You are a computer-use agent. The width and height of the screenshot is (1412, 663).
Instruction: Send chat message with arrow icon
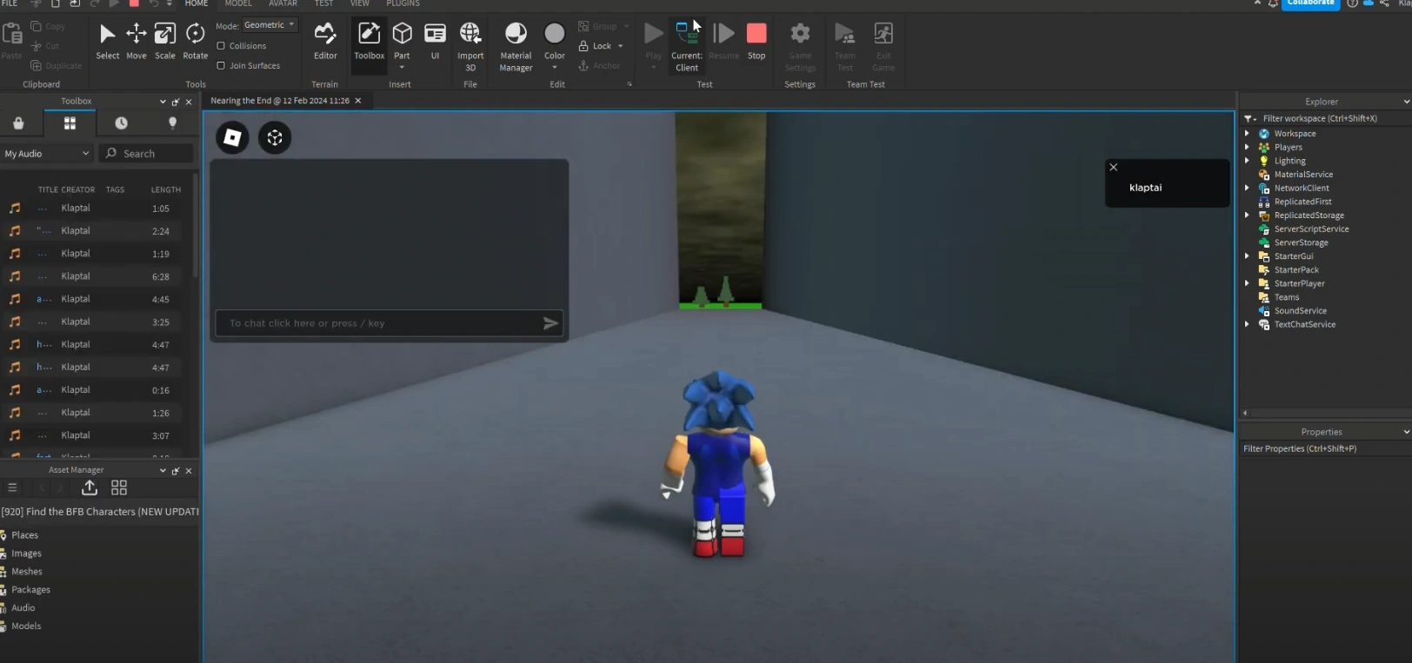pyautogui.click(x=550, y=323)
